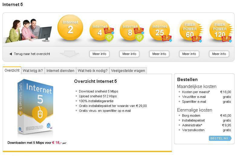The height and width of the screenshot is (156, 240).
Task: Select the Internet 8 package bubble
Action: click(130, 30)
